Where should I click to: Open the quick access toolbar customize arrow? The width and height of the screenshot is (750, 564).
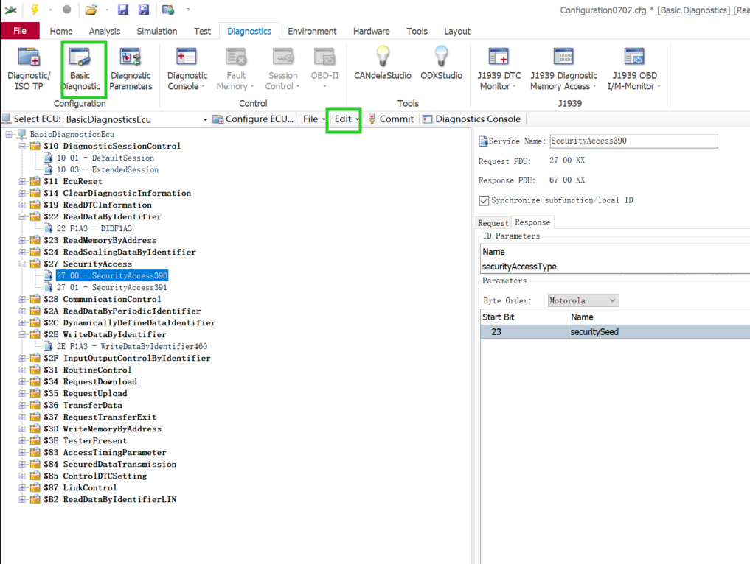(188, 10)
